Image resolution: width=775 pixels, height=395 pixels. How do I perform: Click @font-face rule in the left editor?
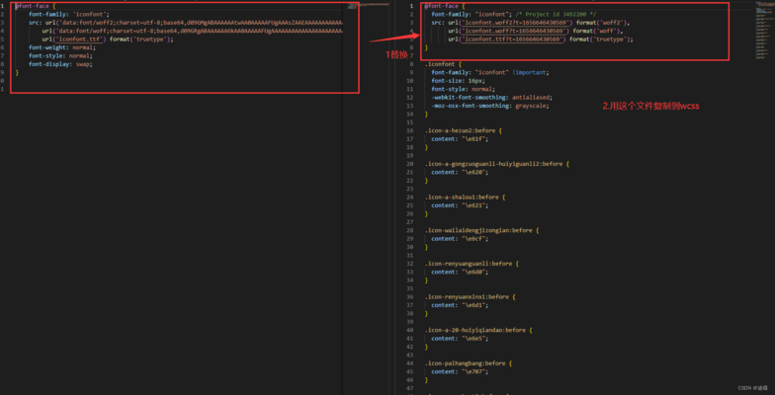click(x=32, y=5)
